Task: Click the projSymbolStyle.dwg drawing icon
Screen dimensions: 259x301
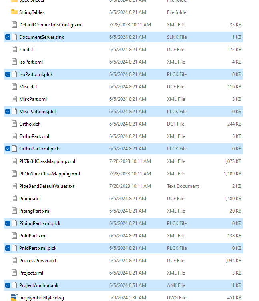Action: click(x=14, y=297)
